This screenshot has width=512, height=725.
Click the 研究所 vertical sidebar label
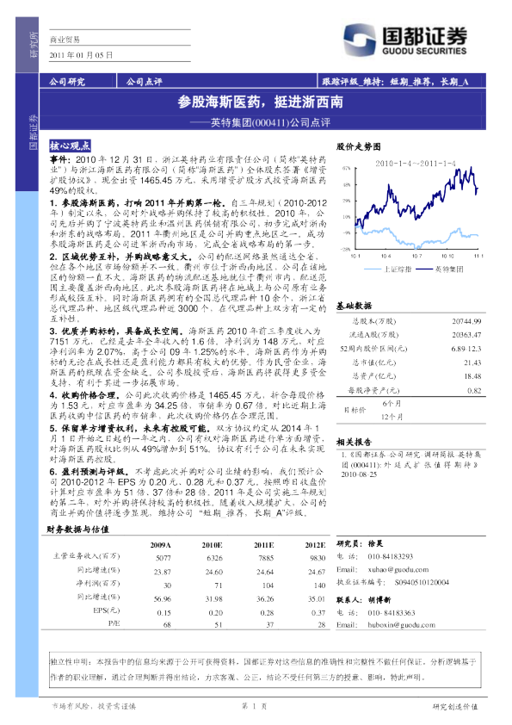tap(34, 45)
